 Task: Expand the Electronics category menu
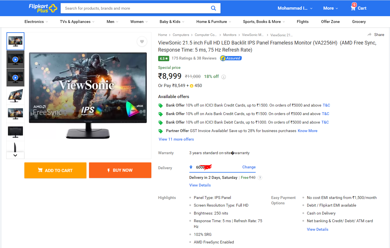36,22
